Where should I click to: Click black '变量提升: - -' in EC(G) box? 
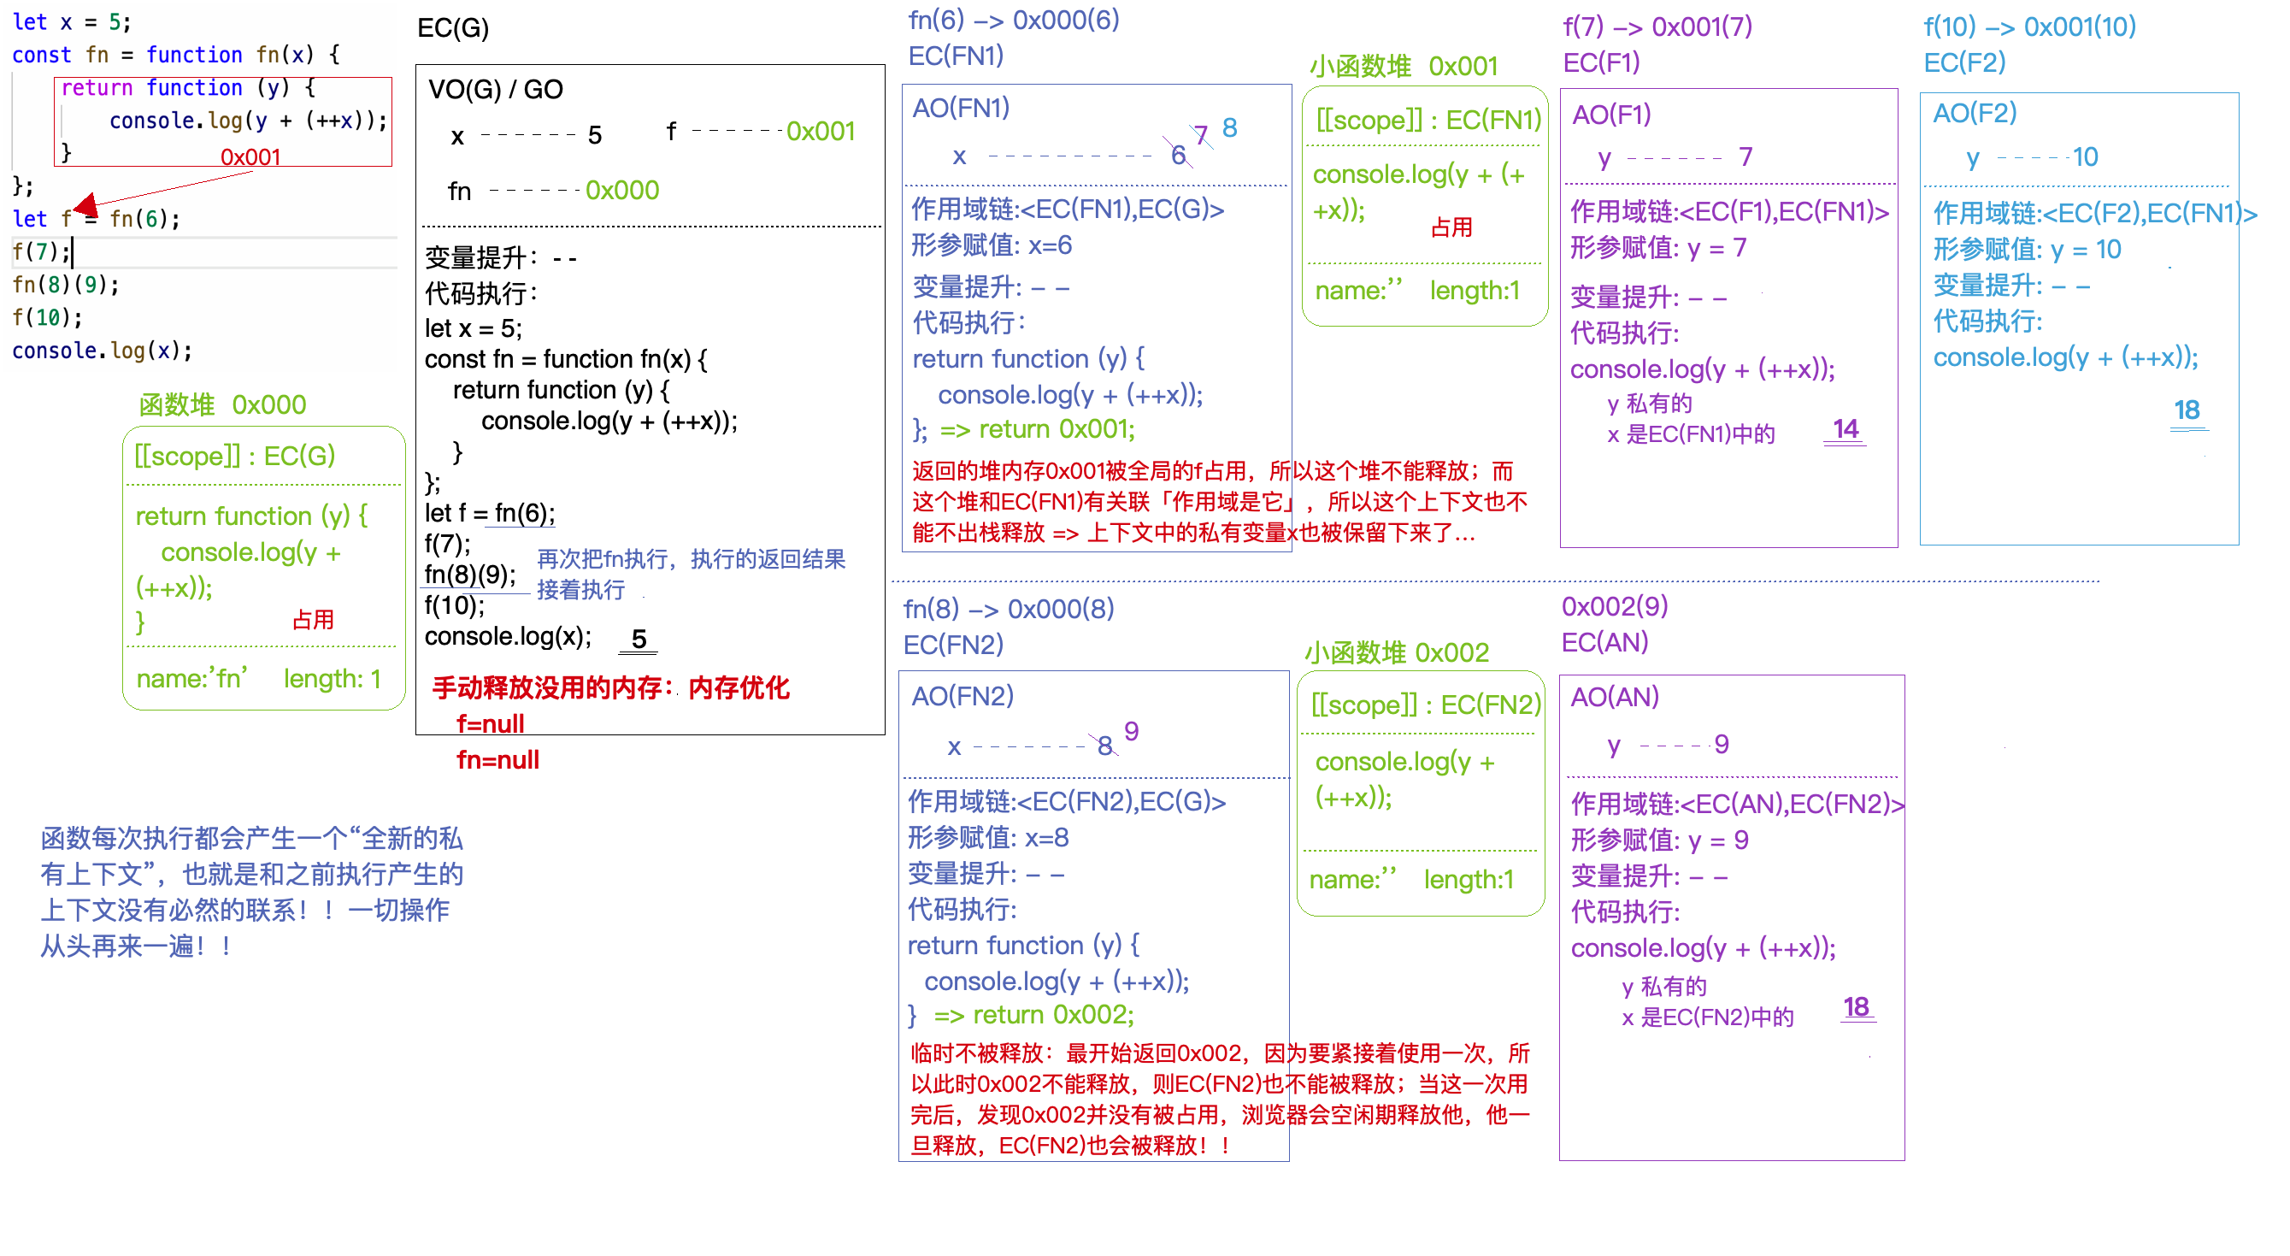pos(501,257)
